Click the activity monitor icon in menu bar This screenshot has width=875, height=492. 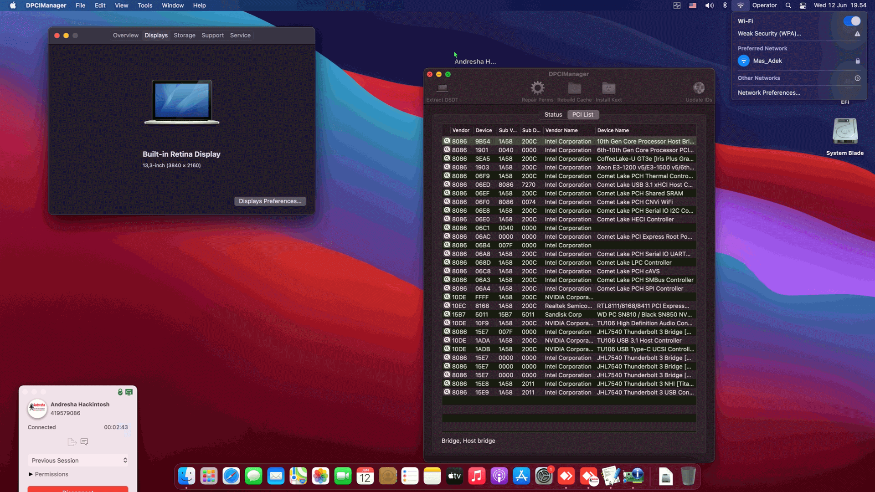pos(677,5)
